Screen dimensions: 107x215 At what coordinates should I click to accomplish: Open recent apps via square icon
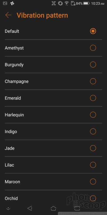[77, 208]
